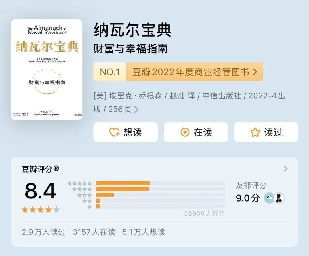Expand the 豆瓣2022年度商业经管图书 award banner

click(x=195, y=72)
